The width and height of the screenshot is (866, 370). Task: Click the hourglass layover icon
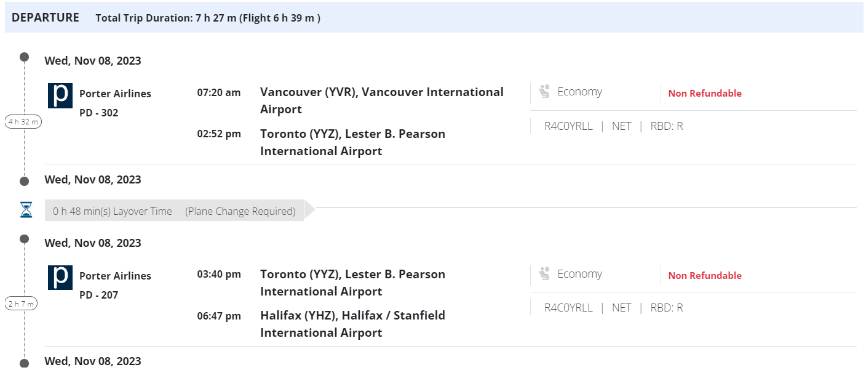point(26,211)
